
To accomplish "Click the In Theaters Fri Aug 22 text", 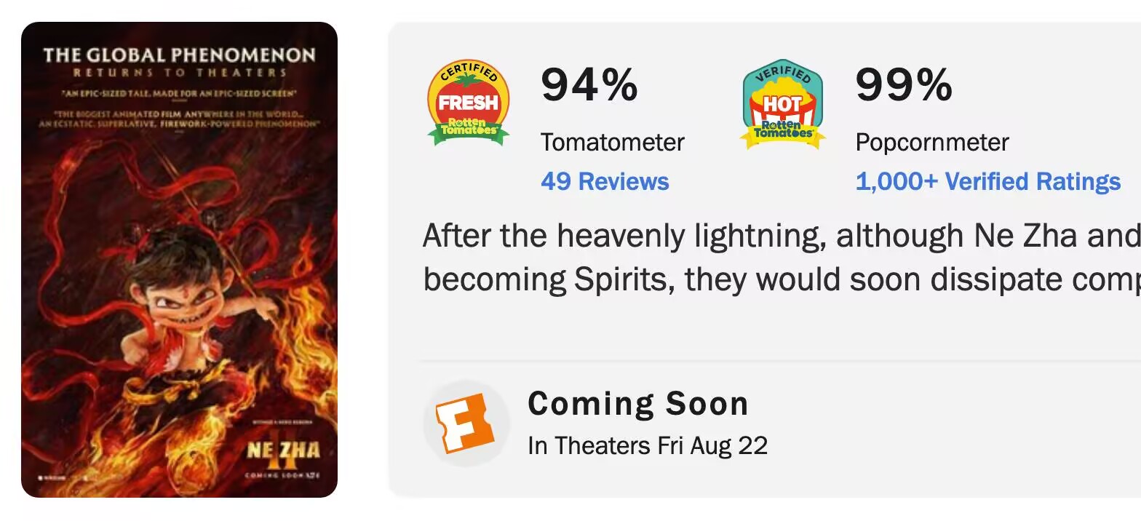I will (648, 445).
